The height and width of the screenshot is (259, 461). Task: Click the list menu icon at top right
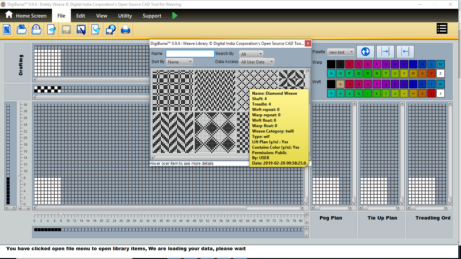pyautogui.click(x=442, y=28)
